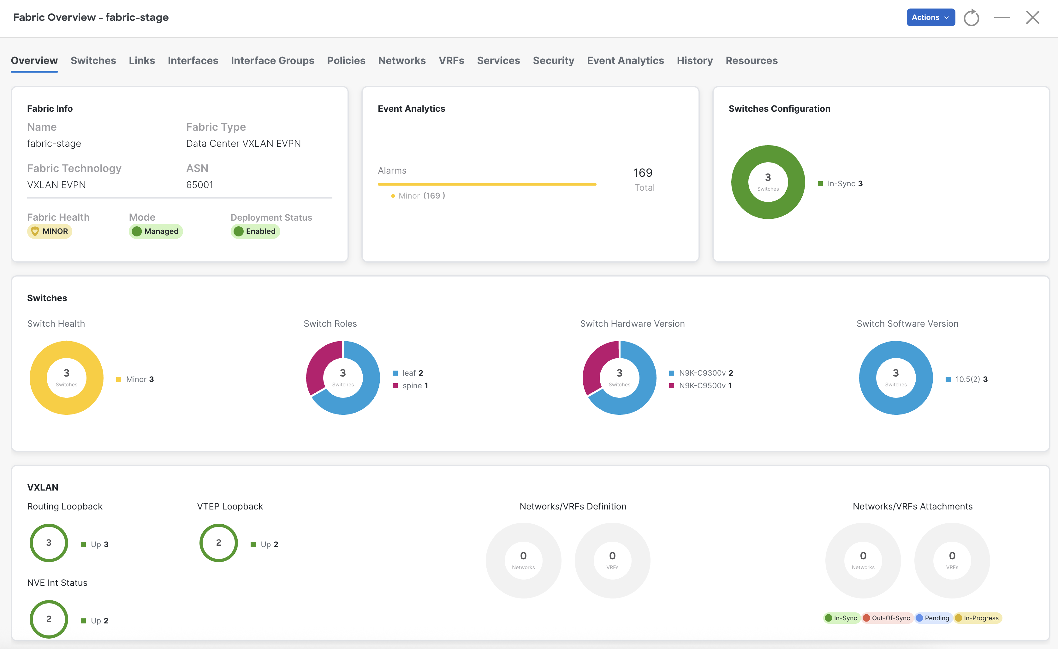Switch to the Switches tab
The height and width of the screenshot is (649, 1058).
pyautogui.click(x=93, y=61)
